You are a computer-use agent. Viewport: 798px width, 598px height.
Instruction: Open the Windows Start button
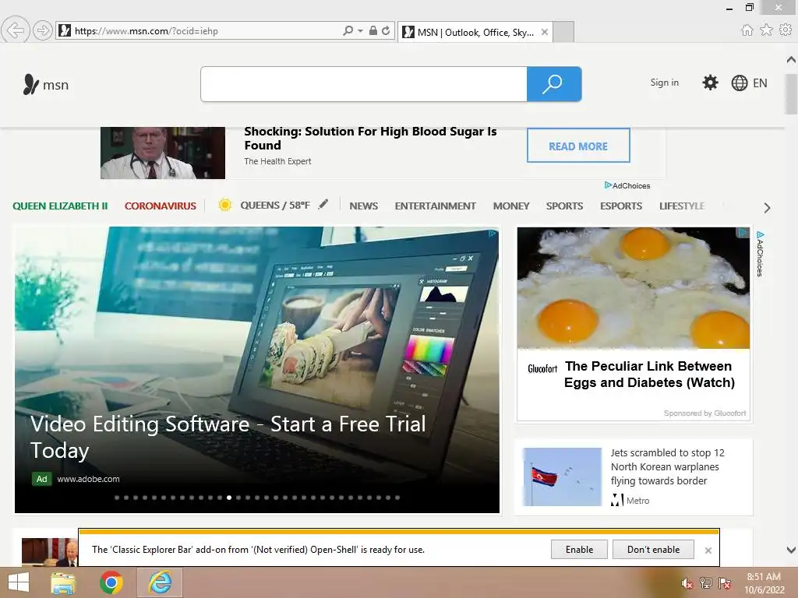[x=19, y=582]
